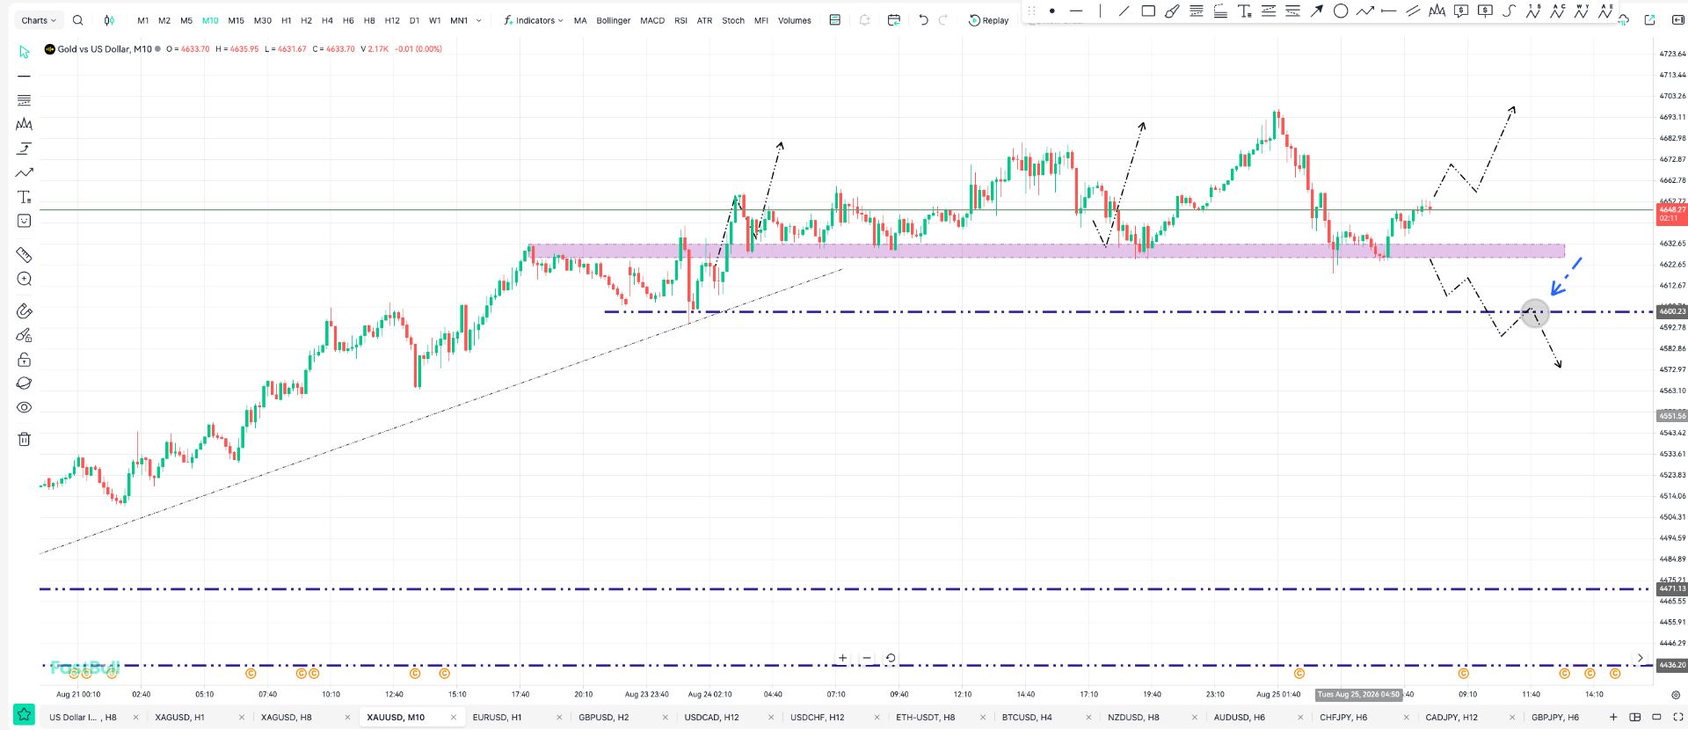
Task: Select the cursor pointer tool in left sidebar
Action: click(24, 52)
